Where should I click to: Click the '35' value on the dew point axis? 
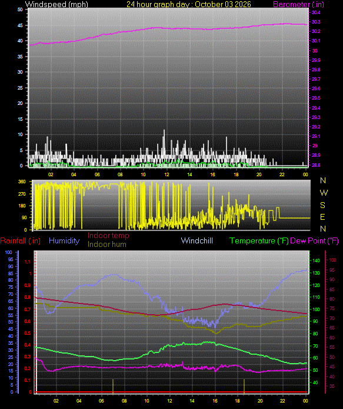coord(332,386)
